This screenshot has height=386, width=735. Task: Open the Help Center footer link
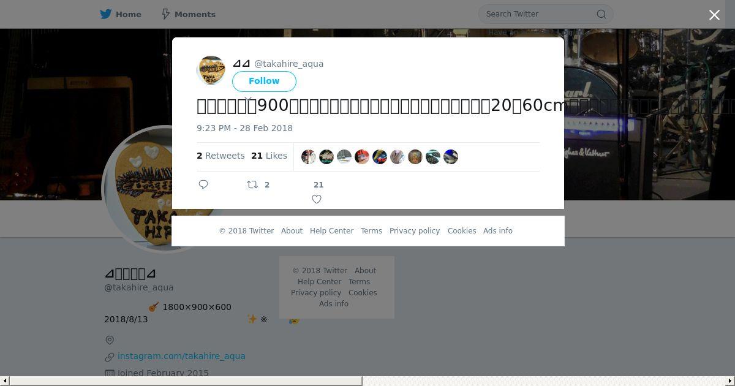(331, 231)
